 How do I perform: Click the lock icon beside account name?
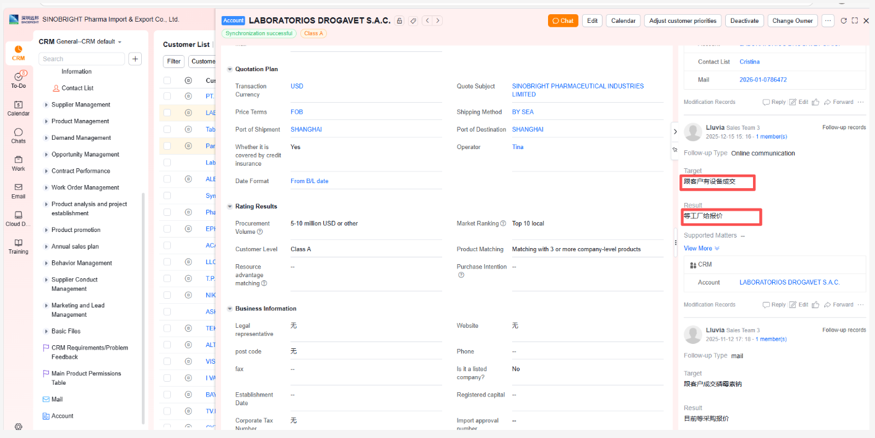(399, 20)
